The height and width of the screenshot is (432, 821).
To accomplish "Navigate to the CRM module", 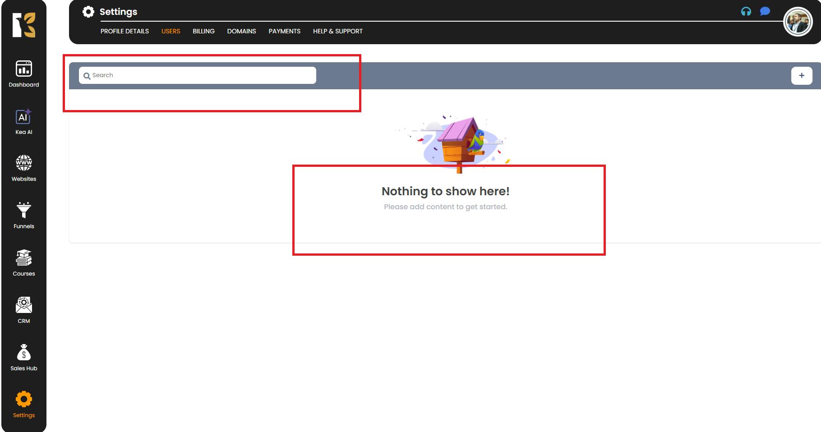I will (x=24, y=310).
